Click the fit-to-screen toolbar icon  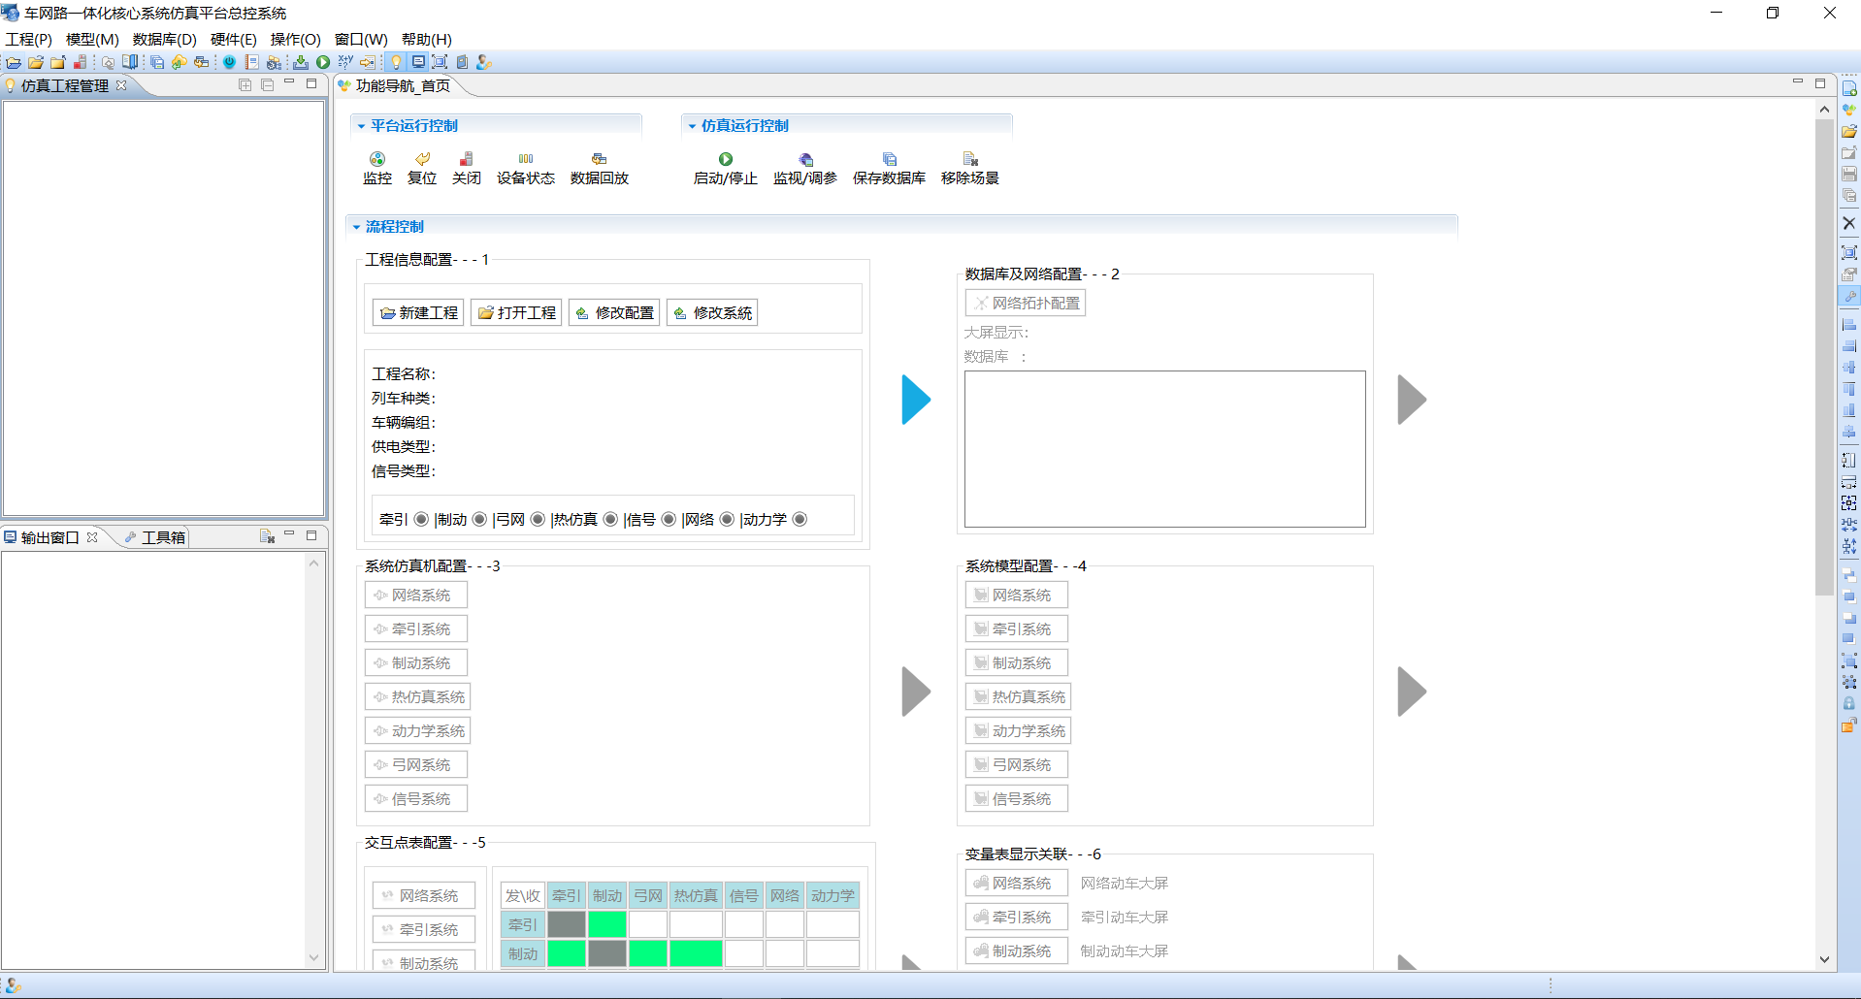coord(440,62)
